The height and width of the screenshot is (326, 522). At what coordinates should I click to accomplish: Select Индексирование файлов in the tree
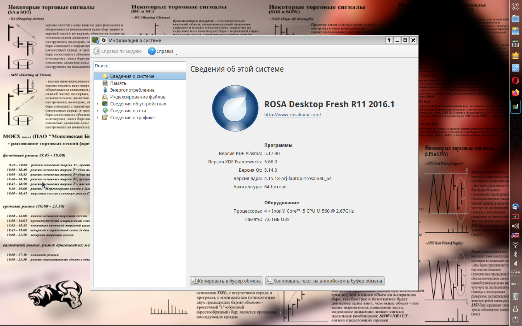coord(140,97)
